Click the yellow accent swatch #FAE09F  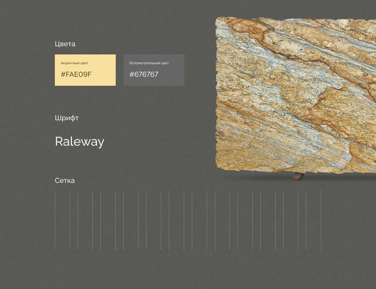85,70
